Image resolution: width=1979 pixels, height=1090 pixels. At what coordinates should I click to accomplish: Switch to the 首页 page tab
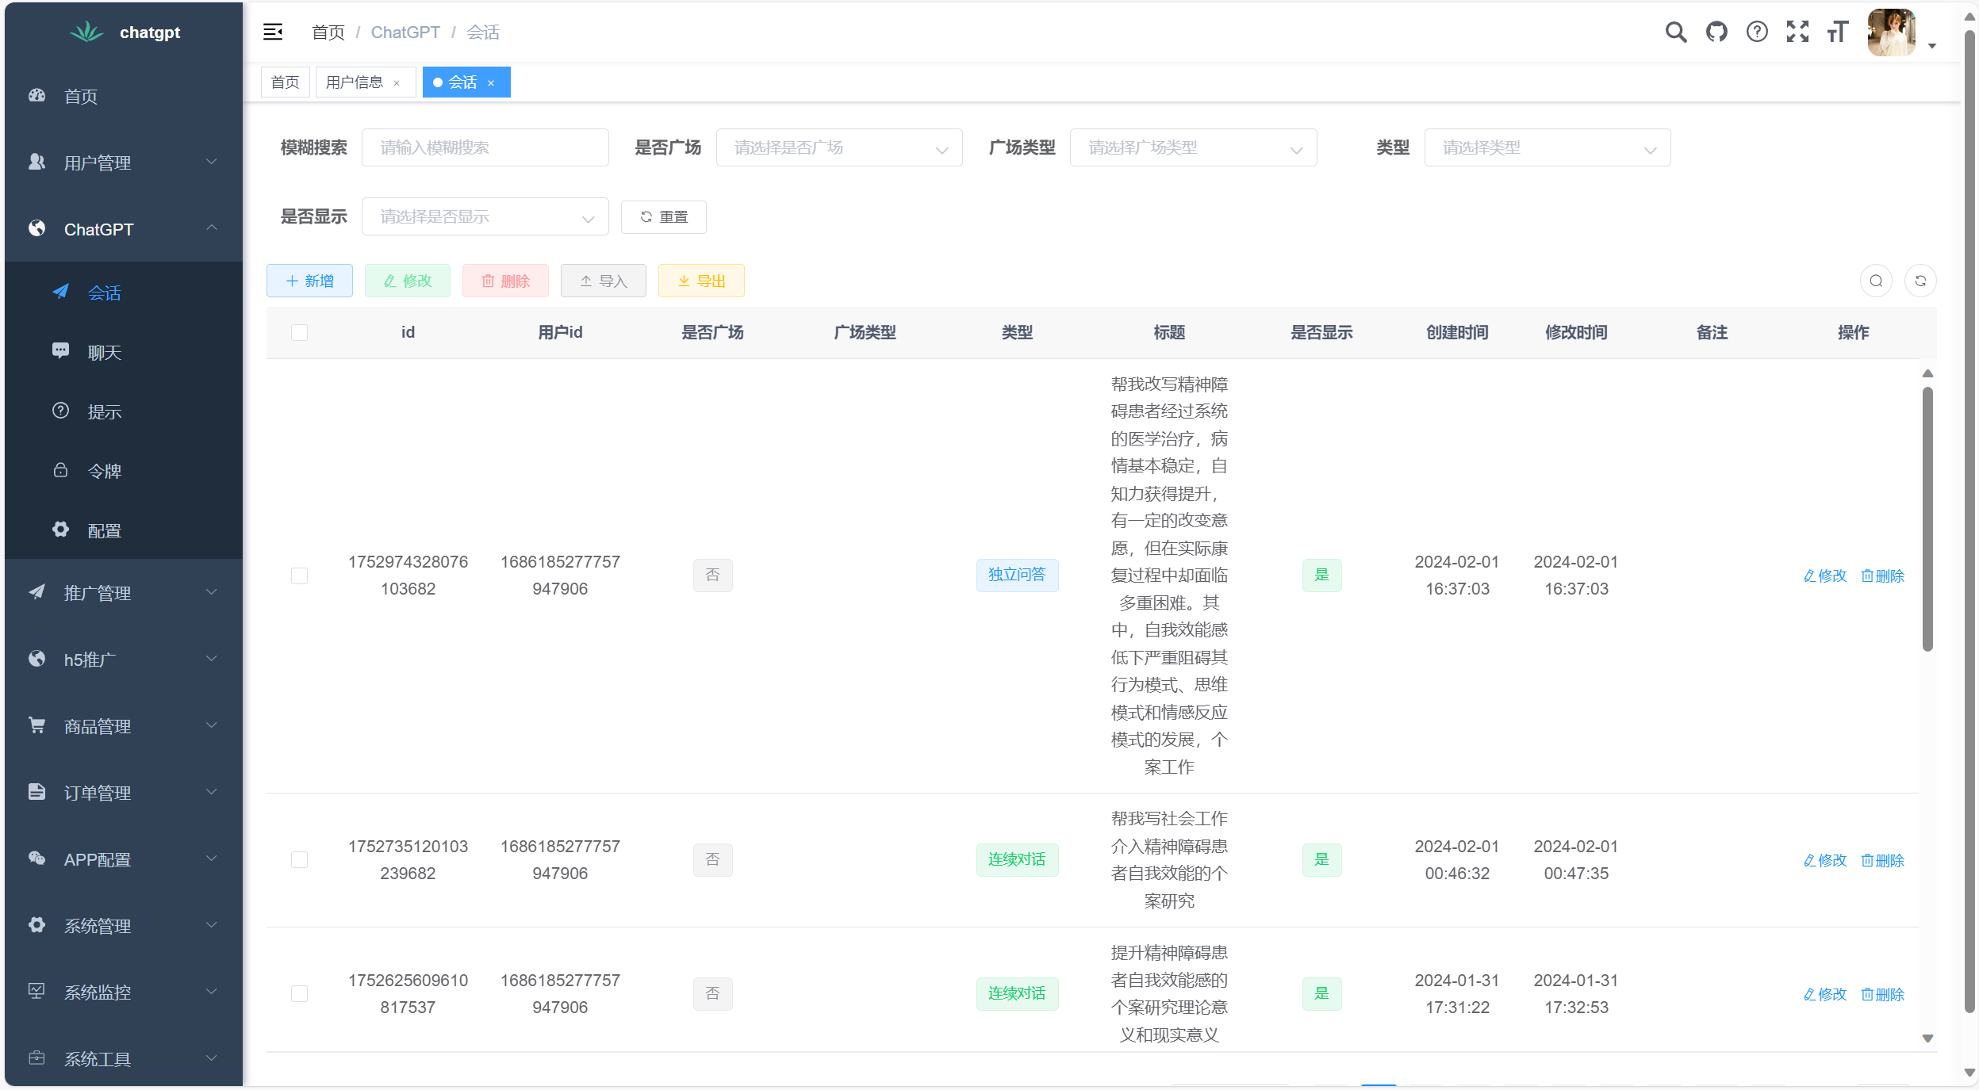pyautogui.click(x=286, y=82)
